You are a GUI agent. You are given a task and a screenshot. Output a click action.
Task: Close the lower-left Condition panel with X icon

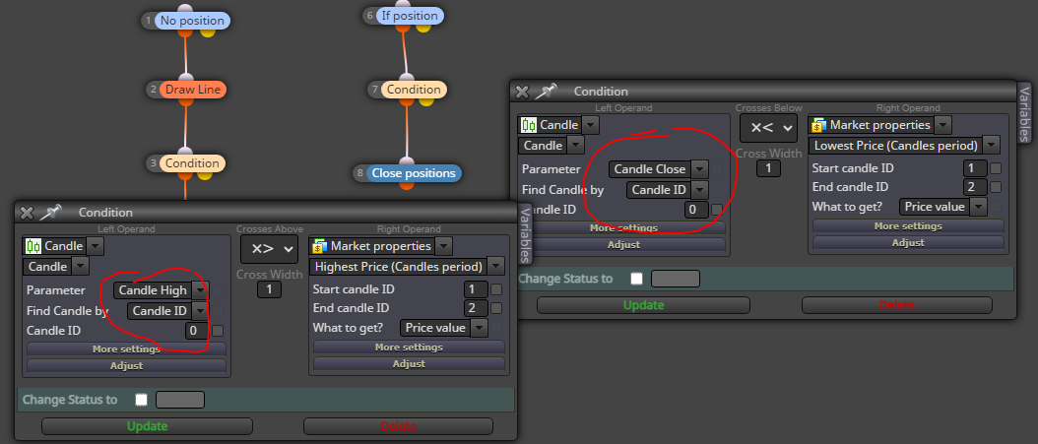click(27, 213)
